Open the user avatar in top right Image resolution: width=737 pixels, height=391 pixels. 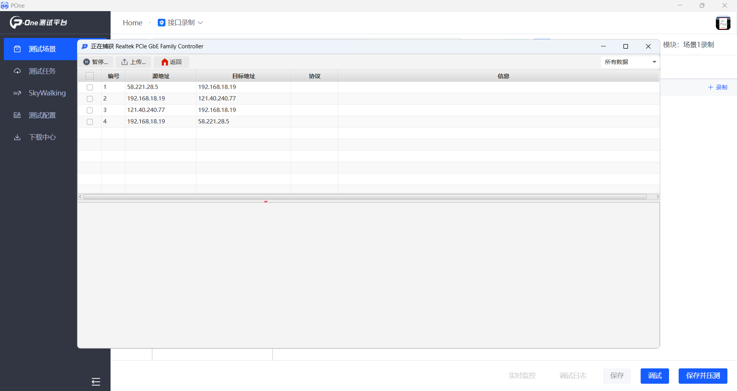723,23
